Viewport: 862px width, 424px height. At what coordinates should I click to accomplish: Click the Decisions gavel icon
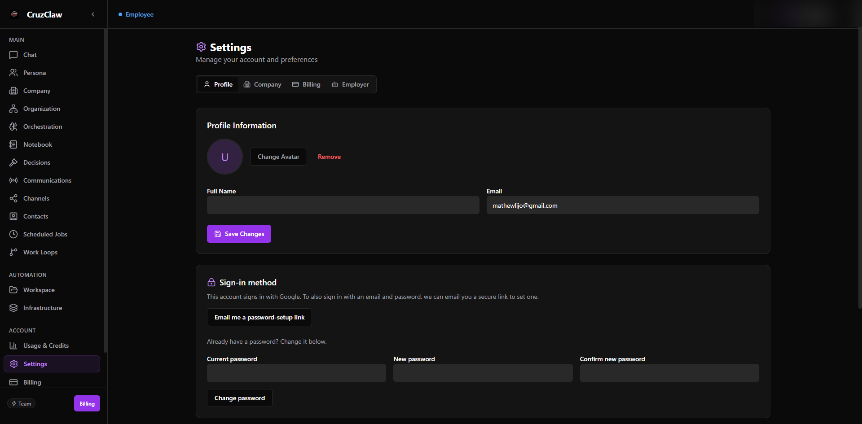[13, 162]
